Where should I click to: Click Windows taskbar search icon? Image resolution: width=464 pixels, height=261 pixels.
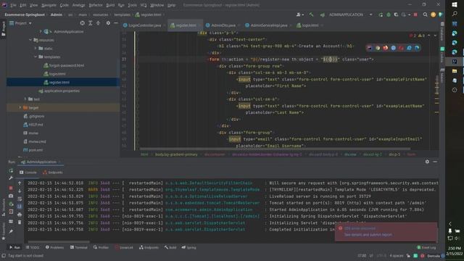pos(455,14)
